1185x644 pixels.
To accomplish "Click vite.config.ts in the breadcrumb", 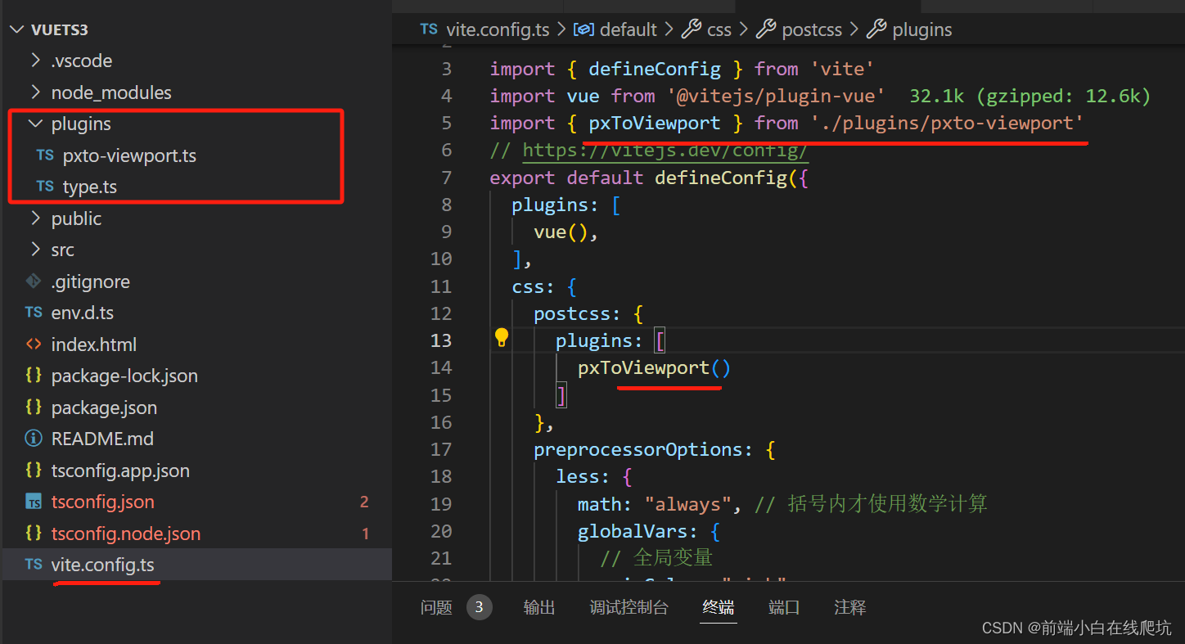I will 498,29.
